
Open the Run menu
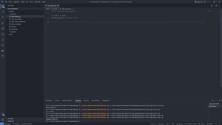pos(32,2)
